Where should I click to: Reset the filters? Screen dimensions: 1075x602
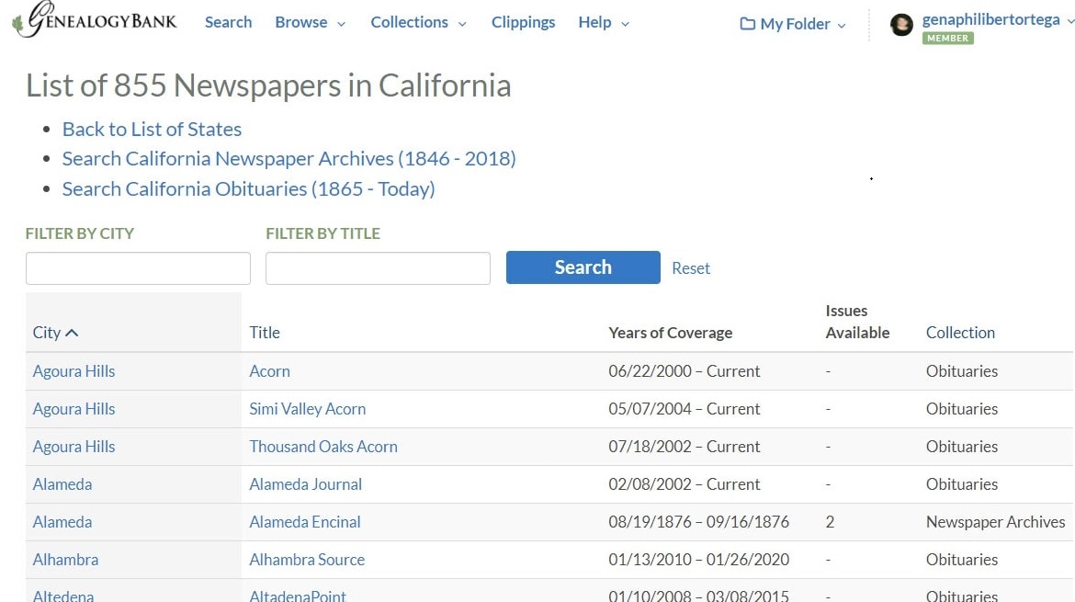(690, 268)
